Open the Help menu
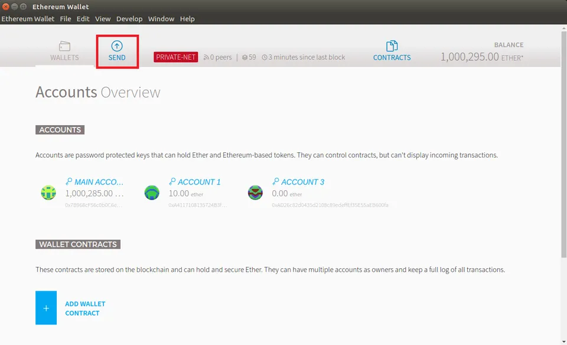Viewport: 567px width, 345px height. tap(187, 19)
